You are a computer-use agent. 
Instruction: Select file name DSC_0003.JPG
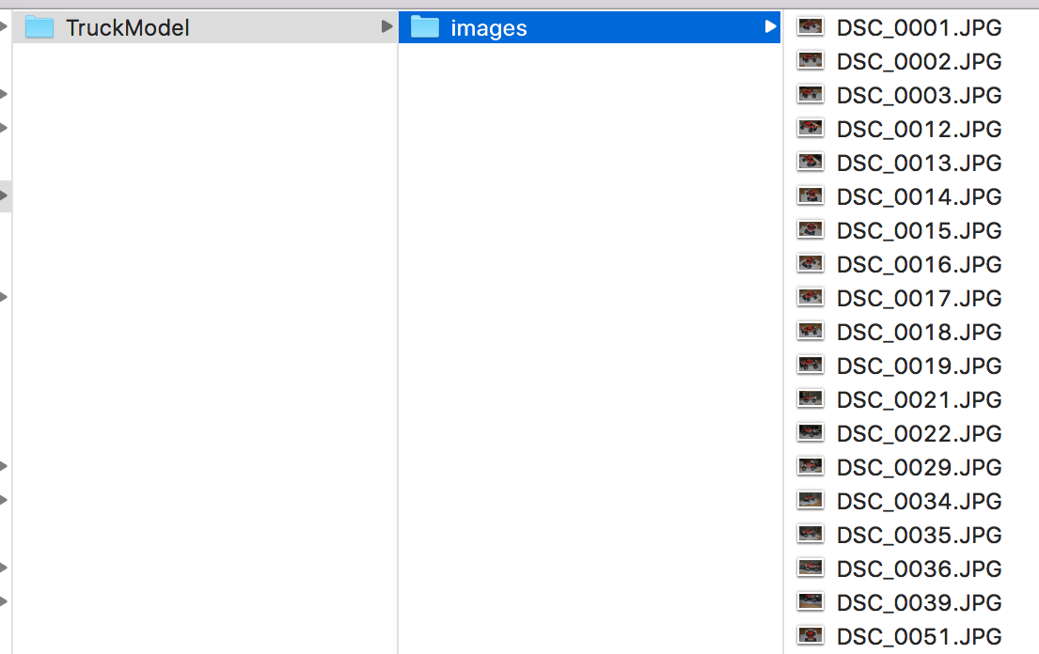tap(919, 95)
